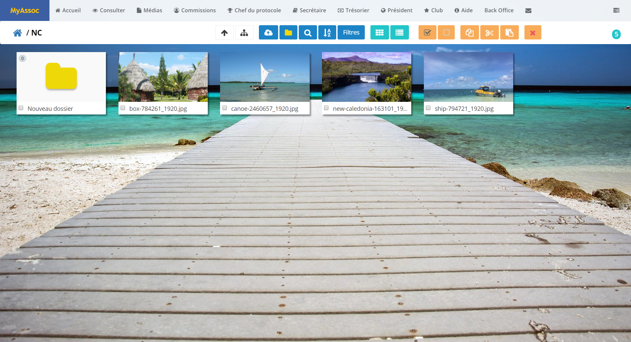The image size is (631, 342).
Task: Delete selected items with red X
Action: pyautogui.click(x=533, y=33)
